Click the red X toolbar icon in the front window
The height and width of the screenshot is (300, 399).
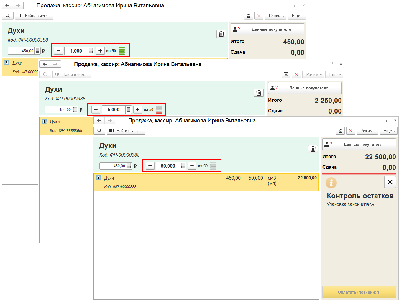click(x=351, y=131)
